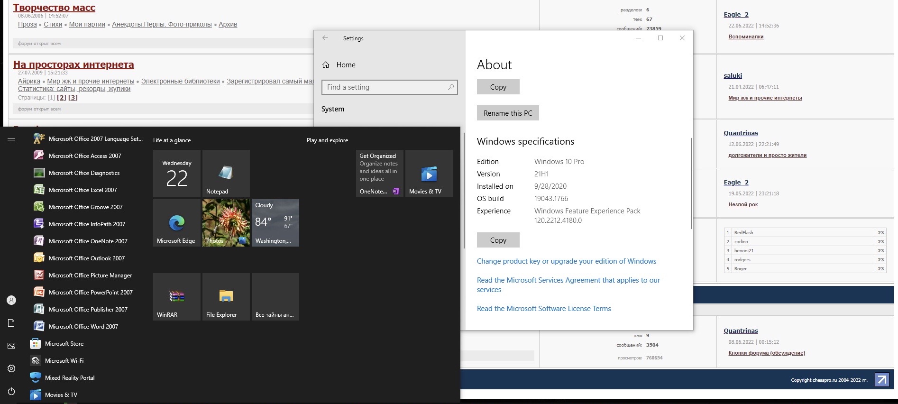Open the WinRAR tile

point(176,297)
